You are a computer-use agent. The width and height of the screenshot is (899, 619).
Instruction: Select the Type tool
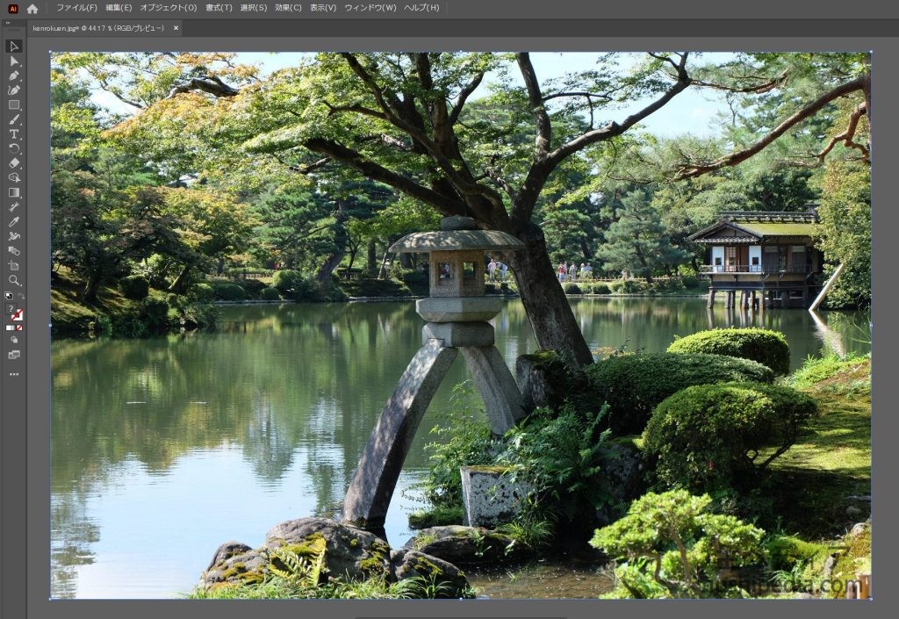pos(14,134)
